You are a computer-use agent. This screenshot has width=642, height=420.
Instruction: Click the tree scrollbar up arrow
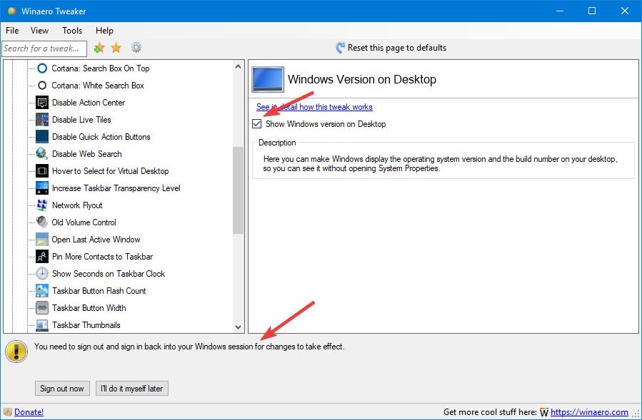pyautogui.click(x=239, y=66)
